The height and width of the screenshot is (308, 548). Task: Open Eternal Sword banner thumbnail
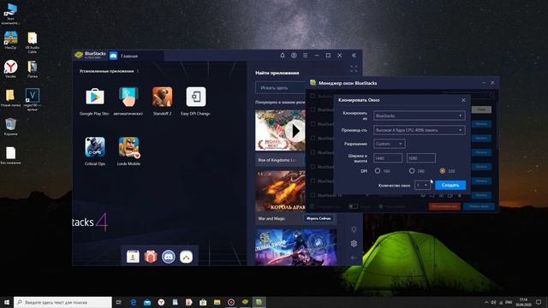[x=295, y=247]
